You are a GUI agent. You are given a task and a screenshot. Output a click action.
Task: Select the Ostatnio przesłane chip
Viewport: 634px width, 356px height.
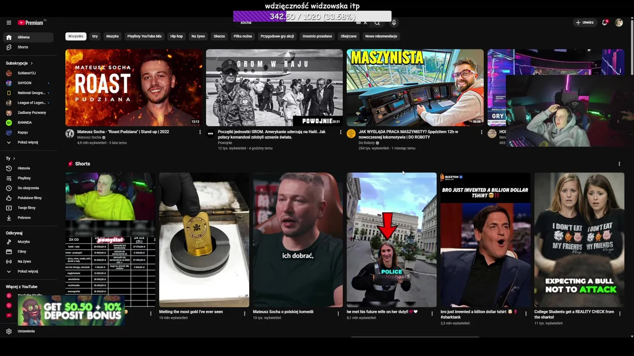click(317, 36)
